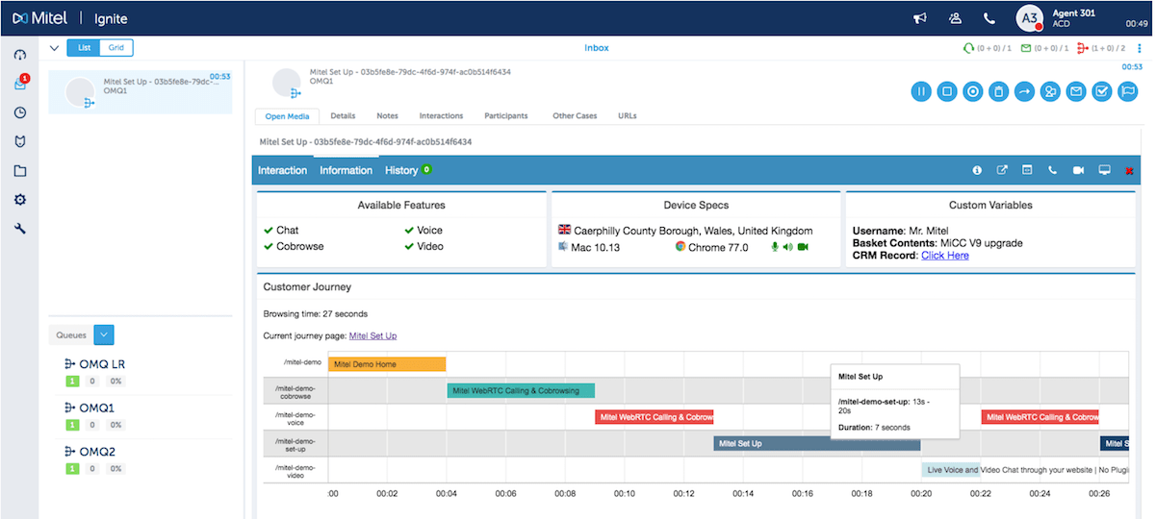1155x519 pixels.
Task: Click the screen share monitor icon
Action: click(x=1104, y=170)
